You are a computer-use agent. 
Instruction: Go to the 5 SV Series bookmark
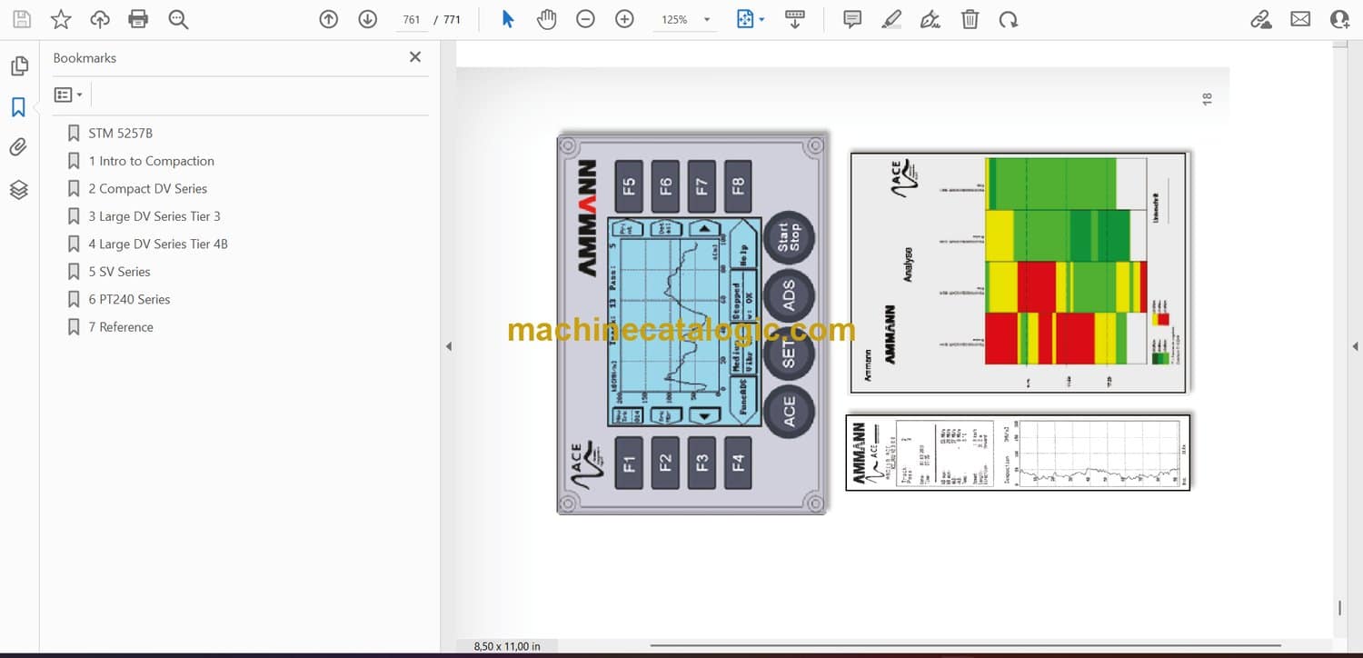pyautogui.click(x=120, y=271)
